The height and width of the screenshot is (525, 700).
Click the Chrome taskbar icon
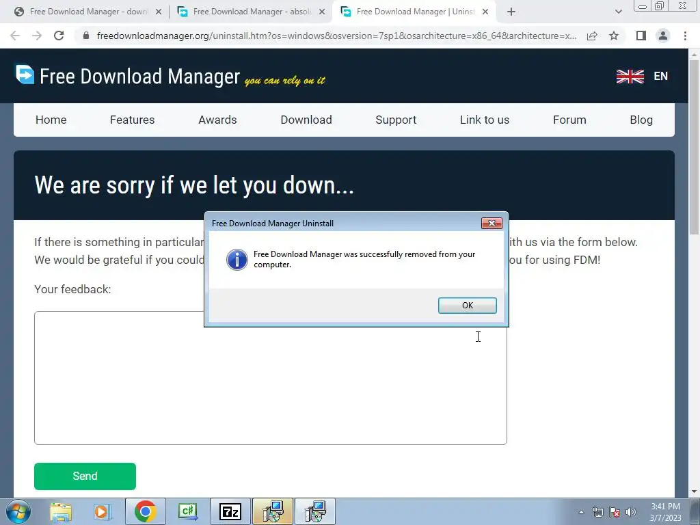pyautogui.click(x=145, y=511)
